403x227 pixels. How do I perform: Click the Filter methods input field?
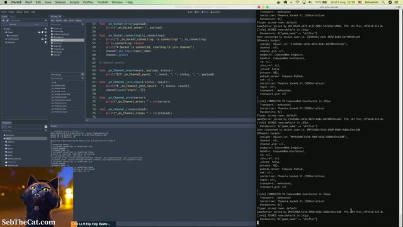point(67,78)
